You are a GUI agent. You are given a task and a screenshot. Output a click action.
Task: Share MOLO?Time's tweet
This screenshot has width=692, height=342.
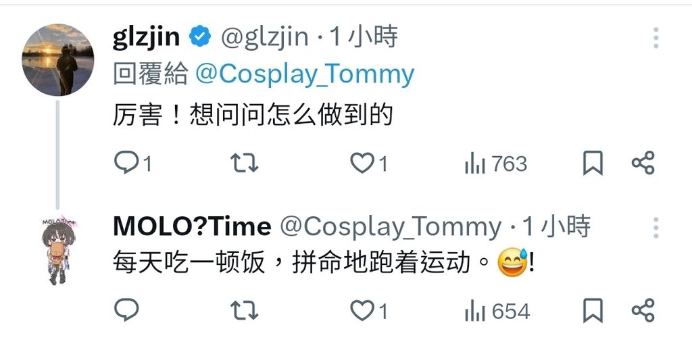643,310
